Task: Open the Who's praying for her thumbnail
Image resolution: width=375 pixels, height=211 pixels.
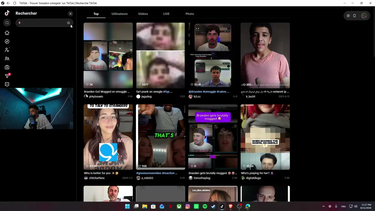Action: (x=265, y=137)
